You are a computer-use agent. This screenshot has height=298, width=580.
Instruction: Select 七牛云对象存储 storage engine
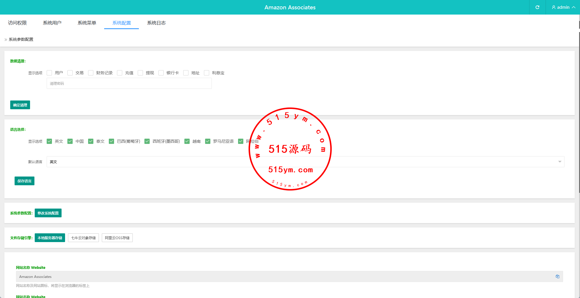(x=83, y=238)
